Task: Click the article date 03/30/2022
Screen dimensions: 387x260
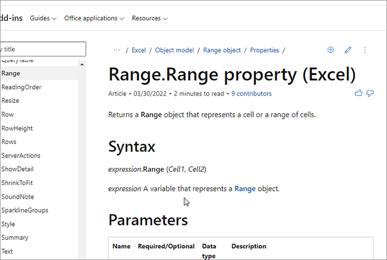Action: [x=150, y=94]
